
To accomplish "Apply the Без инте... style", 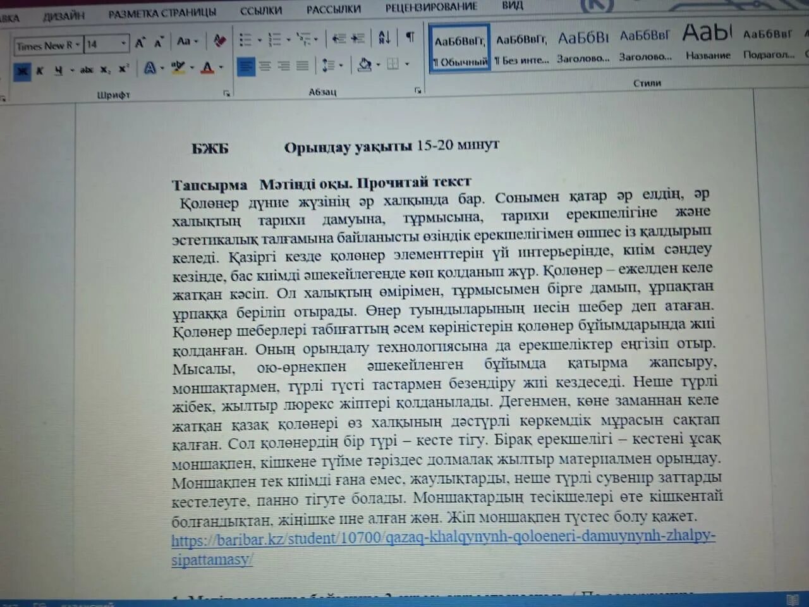I will point(522,48).
